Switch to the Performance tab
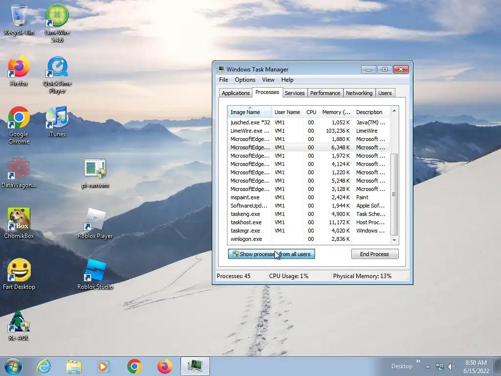This screenshot has height=376, width=501. click(325, 93)
